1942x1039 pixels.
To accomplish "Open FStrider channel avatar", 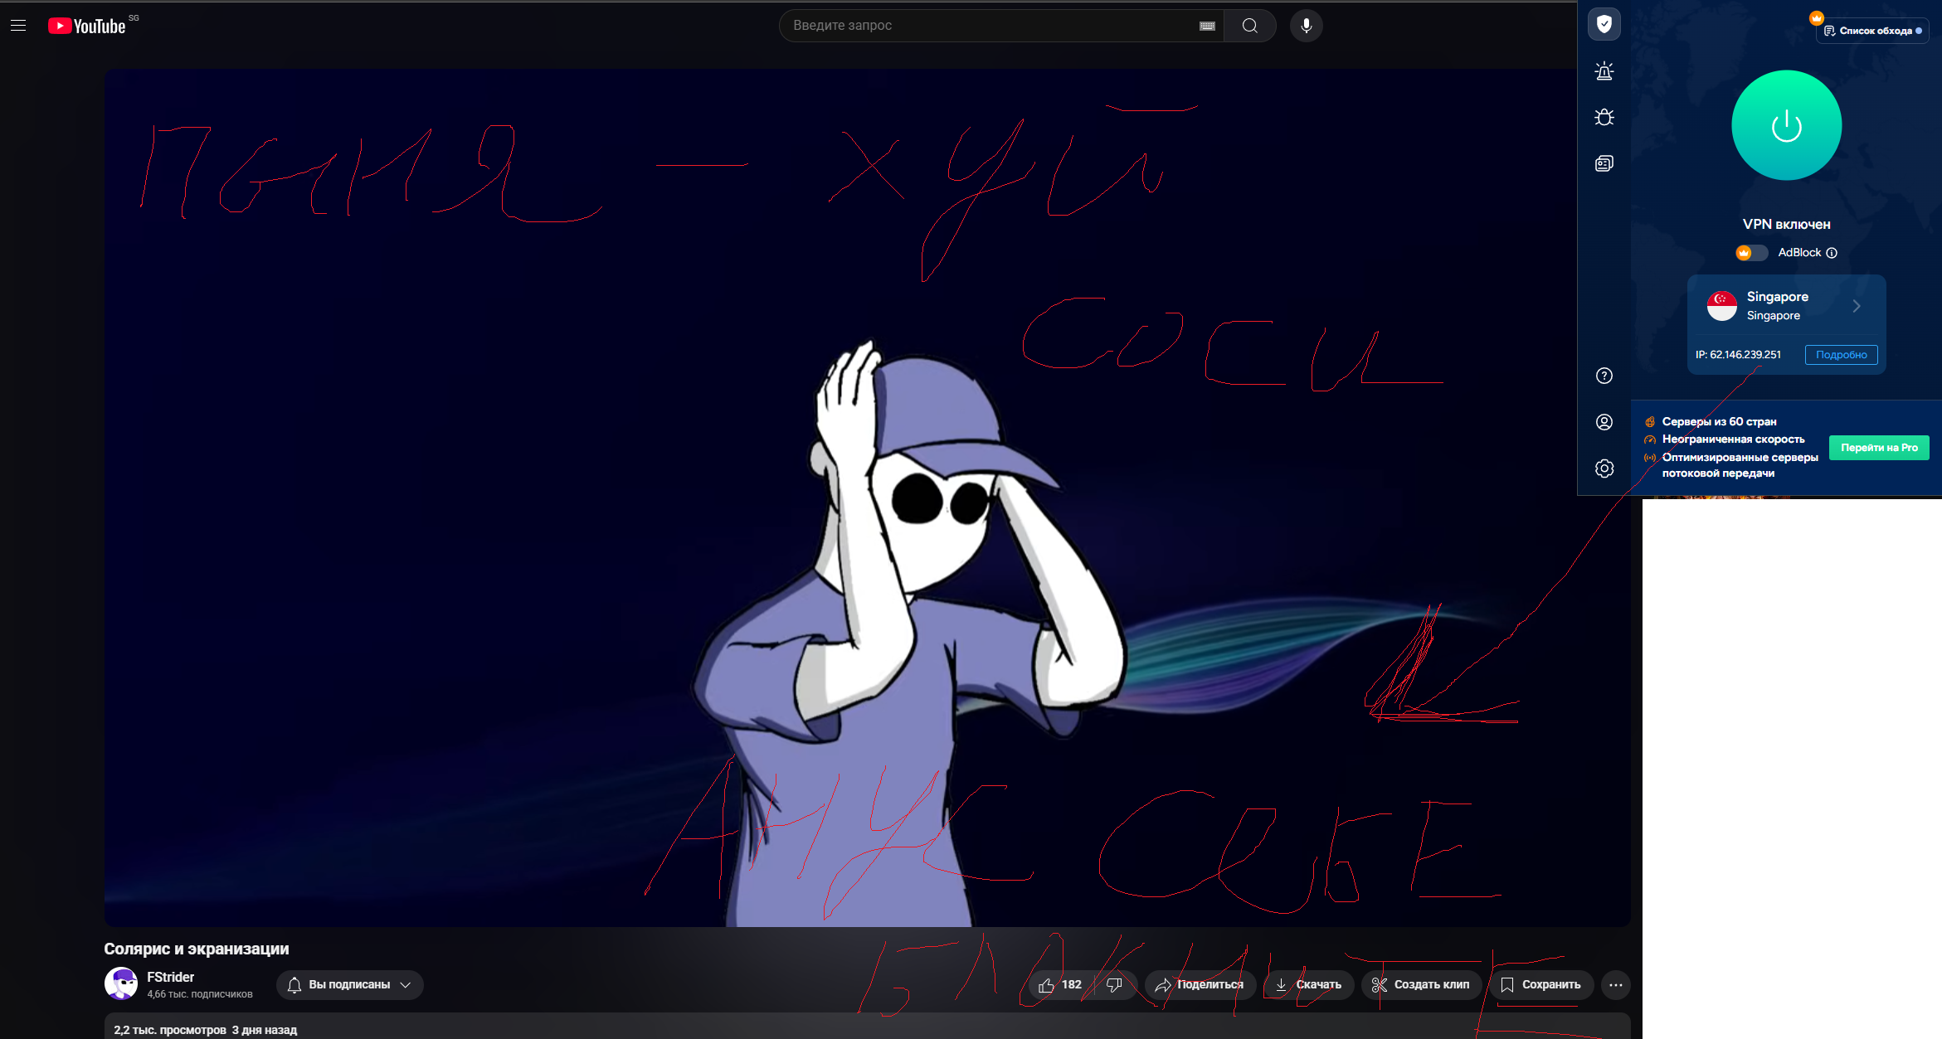I will (x=121, y=984).
